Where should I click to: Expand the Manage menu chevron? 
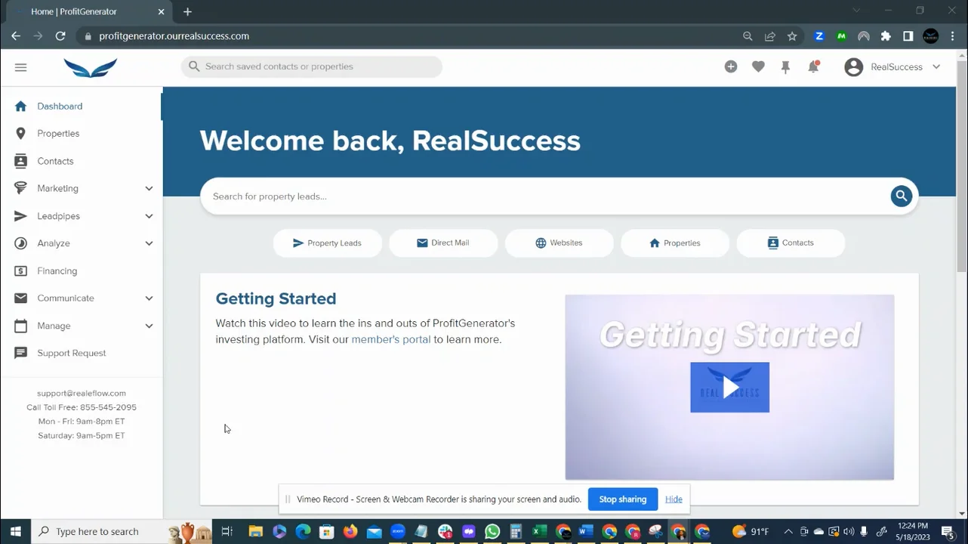click(149, 326)
